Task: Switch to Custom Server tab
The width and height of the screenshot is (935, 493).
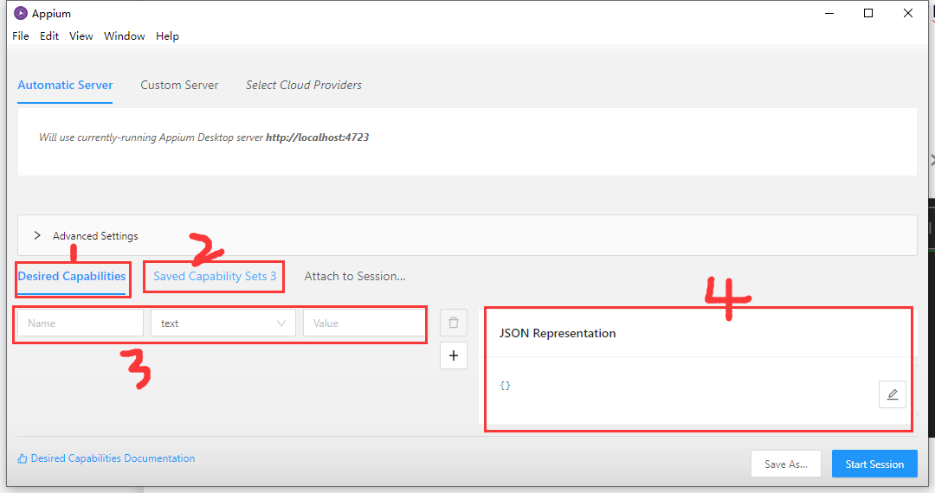Action: point(179,85)
